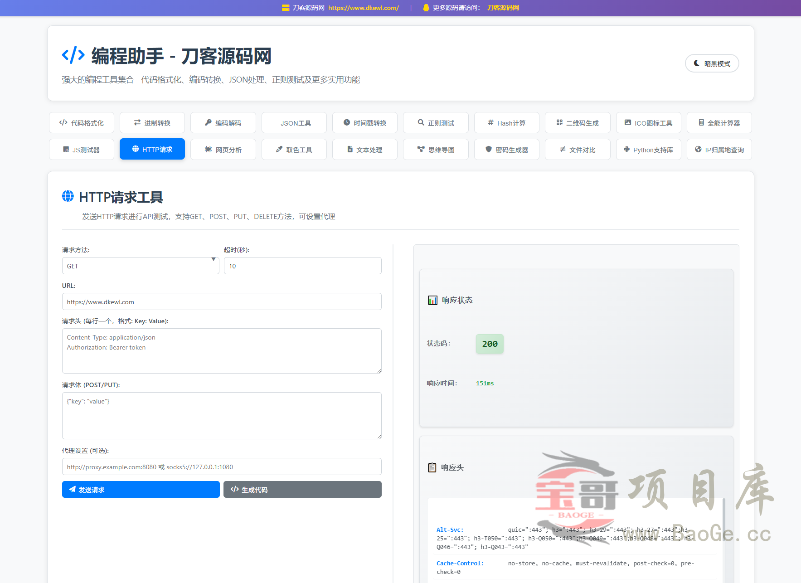Click the bell icon in top banner
The width and height of the screenshot is (801, 583).
tap(426, 8)
